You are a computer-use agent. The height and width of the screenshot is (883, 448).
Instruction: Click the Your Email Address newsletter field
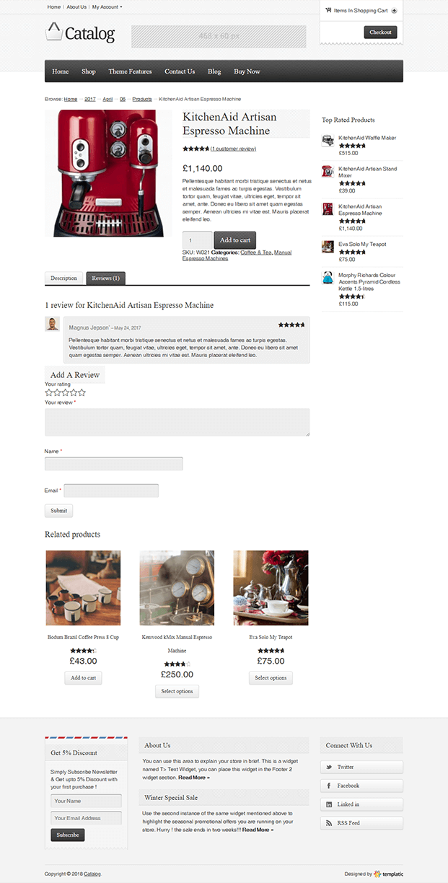(86, 818)
